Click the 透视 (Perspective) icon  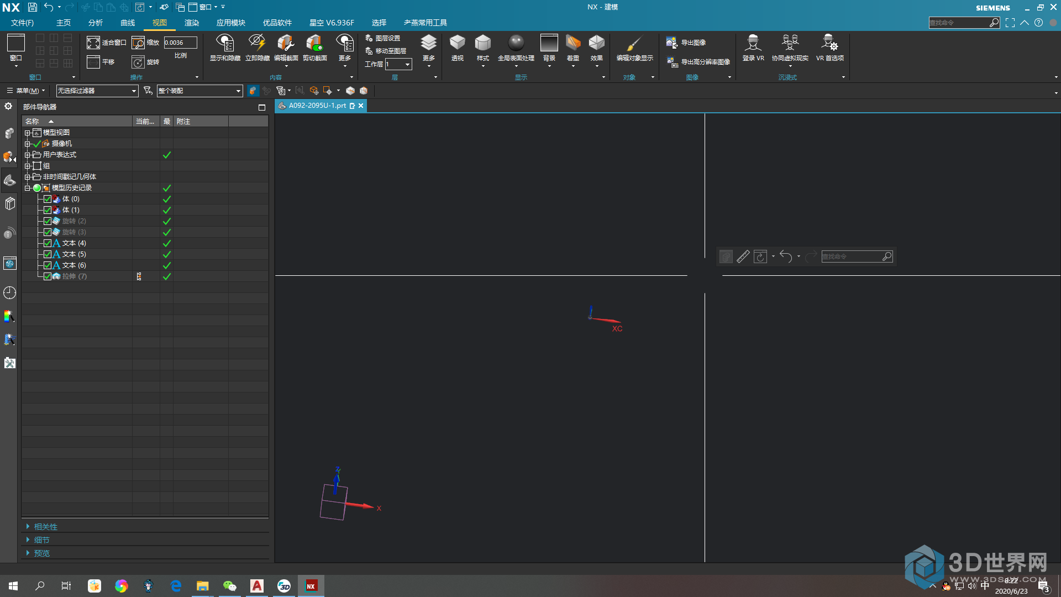pyautogui.click(x=457, y=43)
